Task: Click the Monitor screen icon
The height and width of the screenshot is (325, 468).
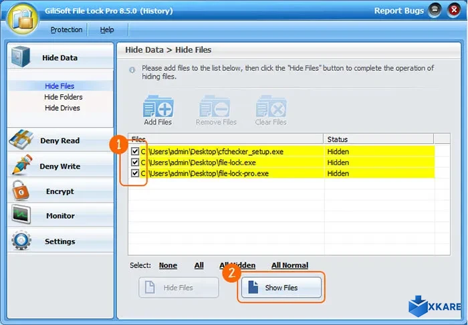Action: pyautogui.click(x=21, y=215)
